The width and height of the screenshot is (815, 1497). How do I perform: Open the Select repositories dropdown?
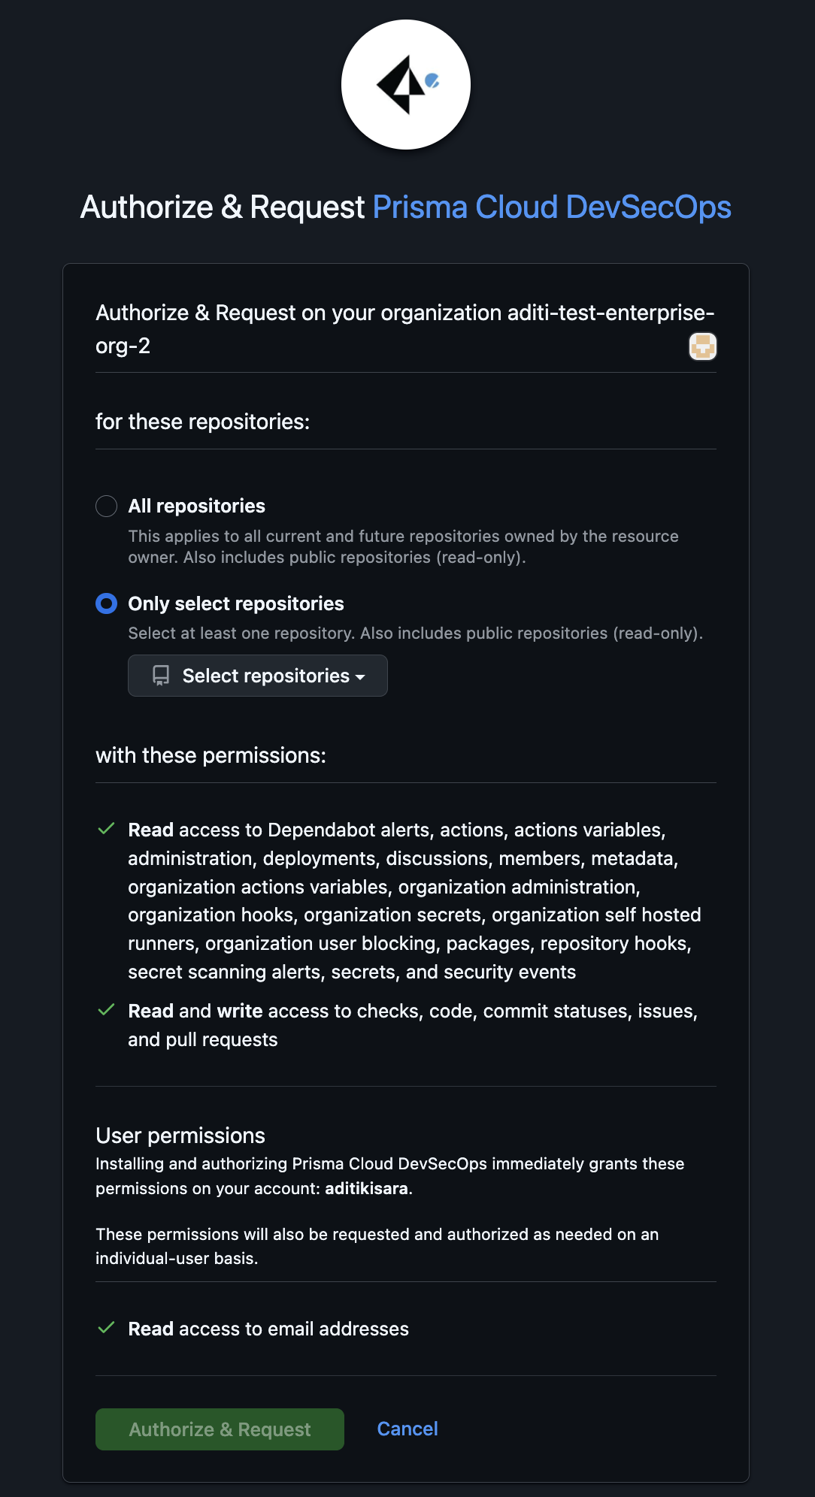click(x=258, y=676)
